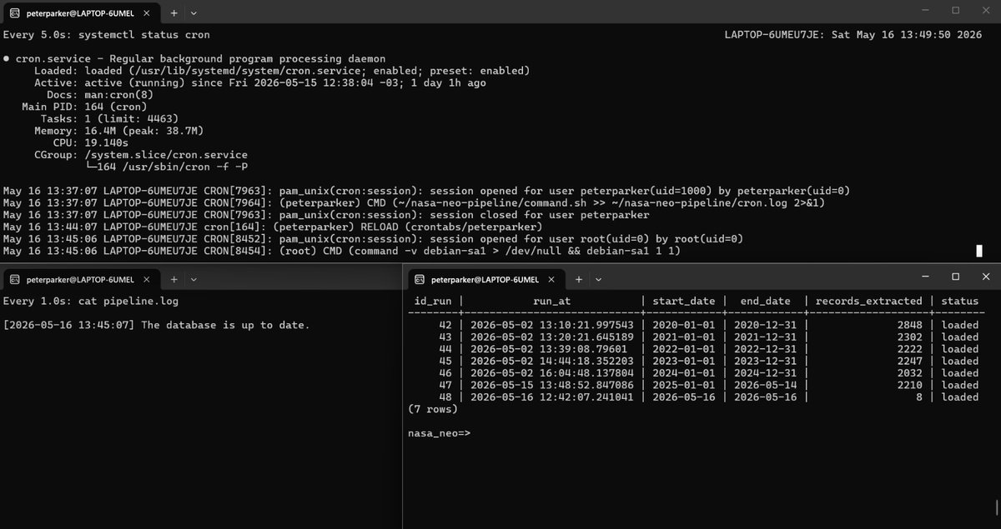Click end_date 2023-12-31 in row 45
The height and width of the screenshot is (529, 1001).
tap(765, 361)
